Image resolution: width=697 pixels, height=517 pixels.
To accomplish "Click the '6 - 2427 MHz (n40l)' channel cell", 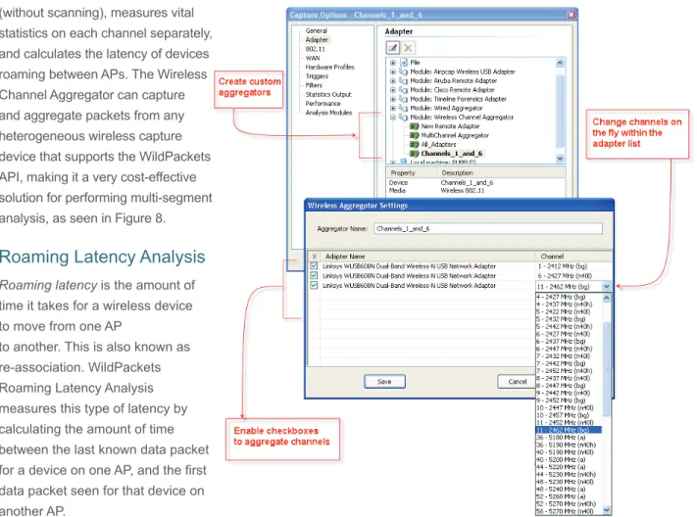I will point(573,276).
